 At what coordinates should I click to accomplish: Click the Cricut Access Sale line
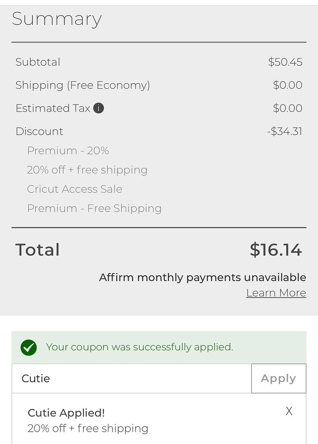75,189
